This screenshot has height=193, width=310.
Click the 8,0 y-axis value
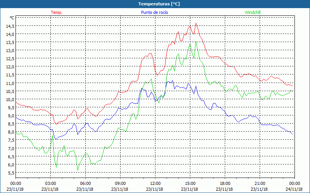(x=12, y=132)
